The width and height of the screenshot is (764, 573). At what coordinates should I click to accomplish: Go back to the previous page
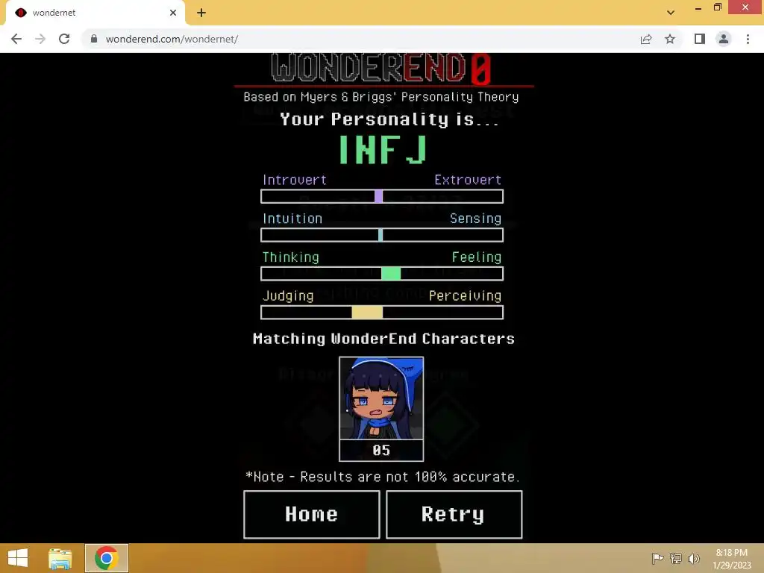pyautogui.click(x=16, y=39)
